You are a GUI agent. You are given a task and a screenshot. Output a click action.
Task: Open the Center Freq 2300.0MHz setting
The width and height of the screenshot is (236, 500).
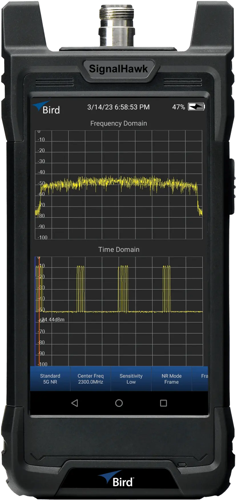pyautogui.click(x=90, y=379)
